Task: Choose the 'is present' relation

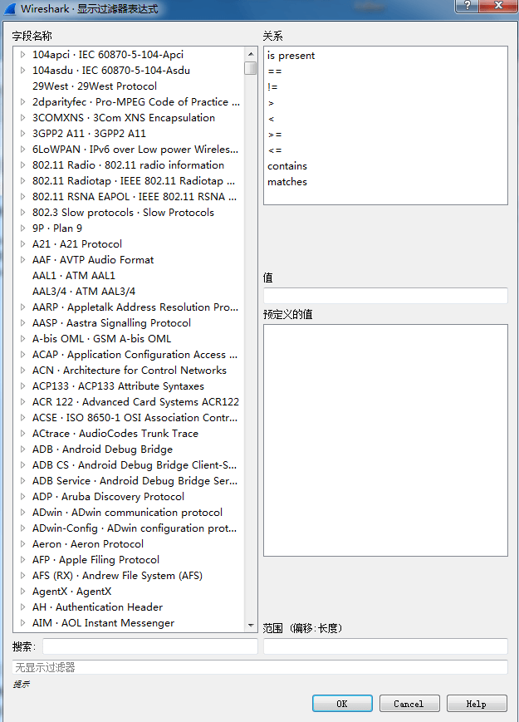Action: (x=291, y=56)
